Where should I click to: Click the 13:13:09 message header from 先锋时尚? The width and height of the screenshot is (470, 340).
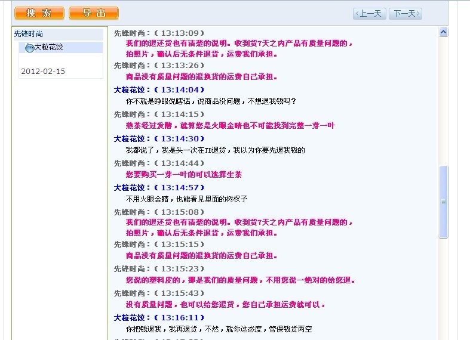tap(159, 33)
